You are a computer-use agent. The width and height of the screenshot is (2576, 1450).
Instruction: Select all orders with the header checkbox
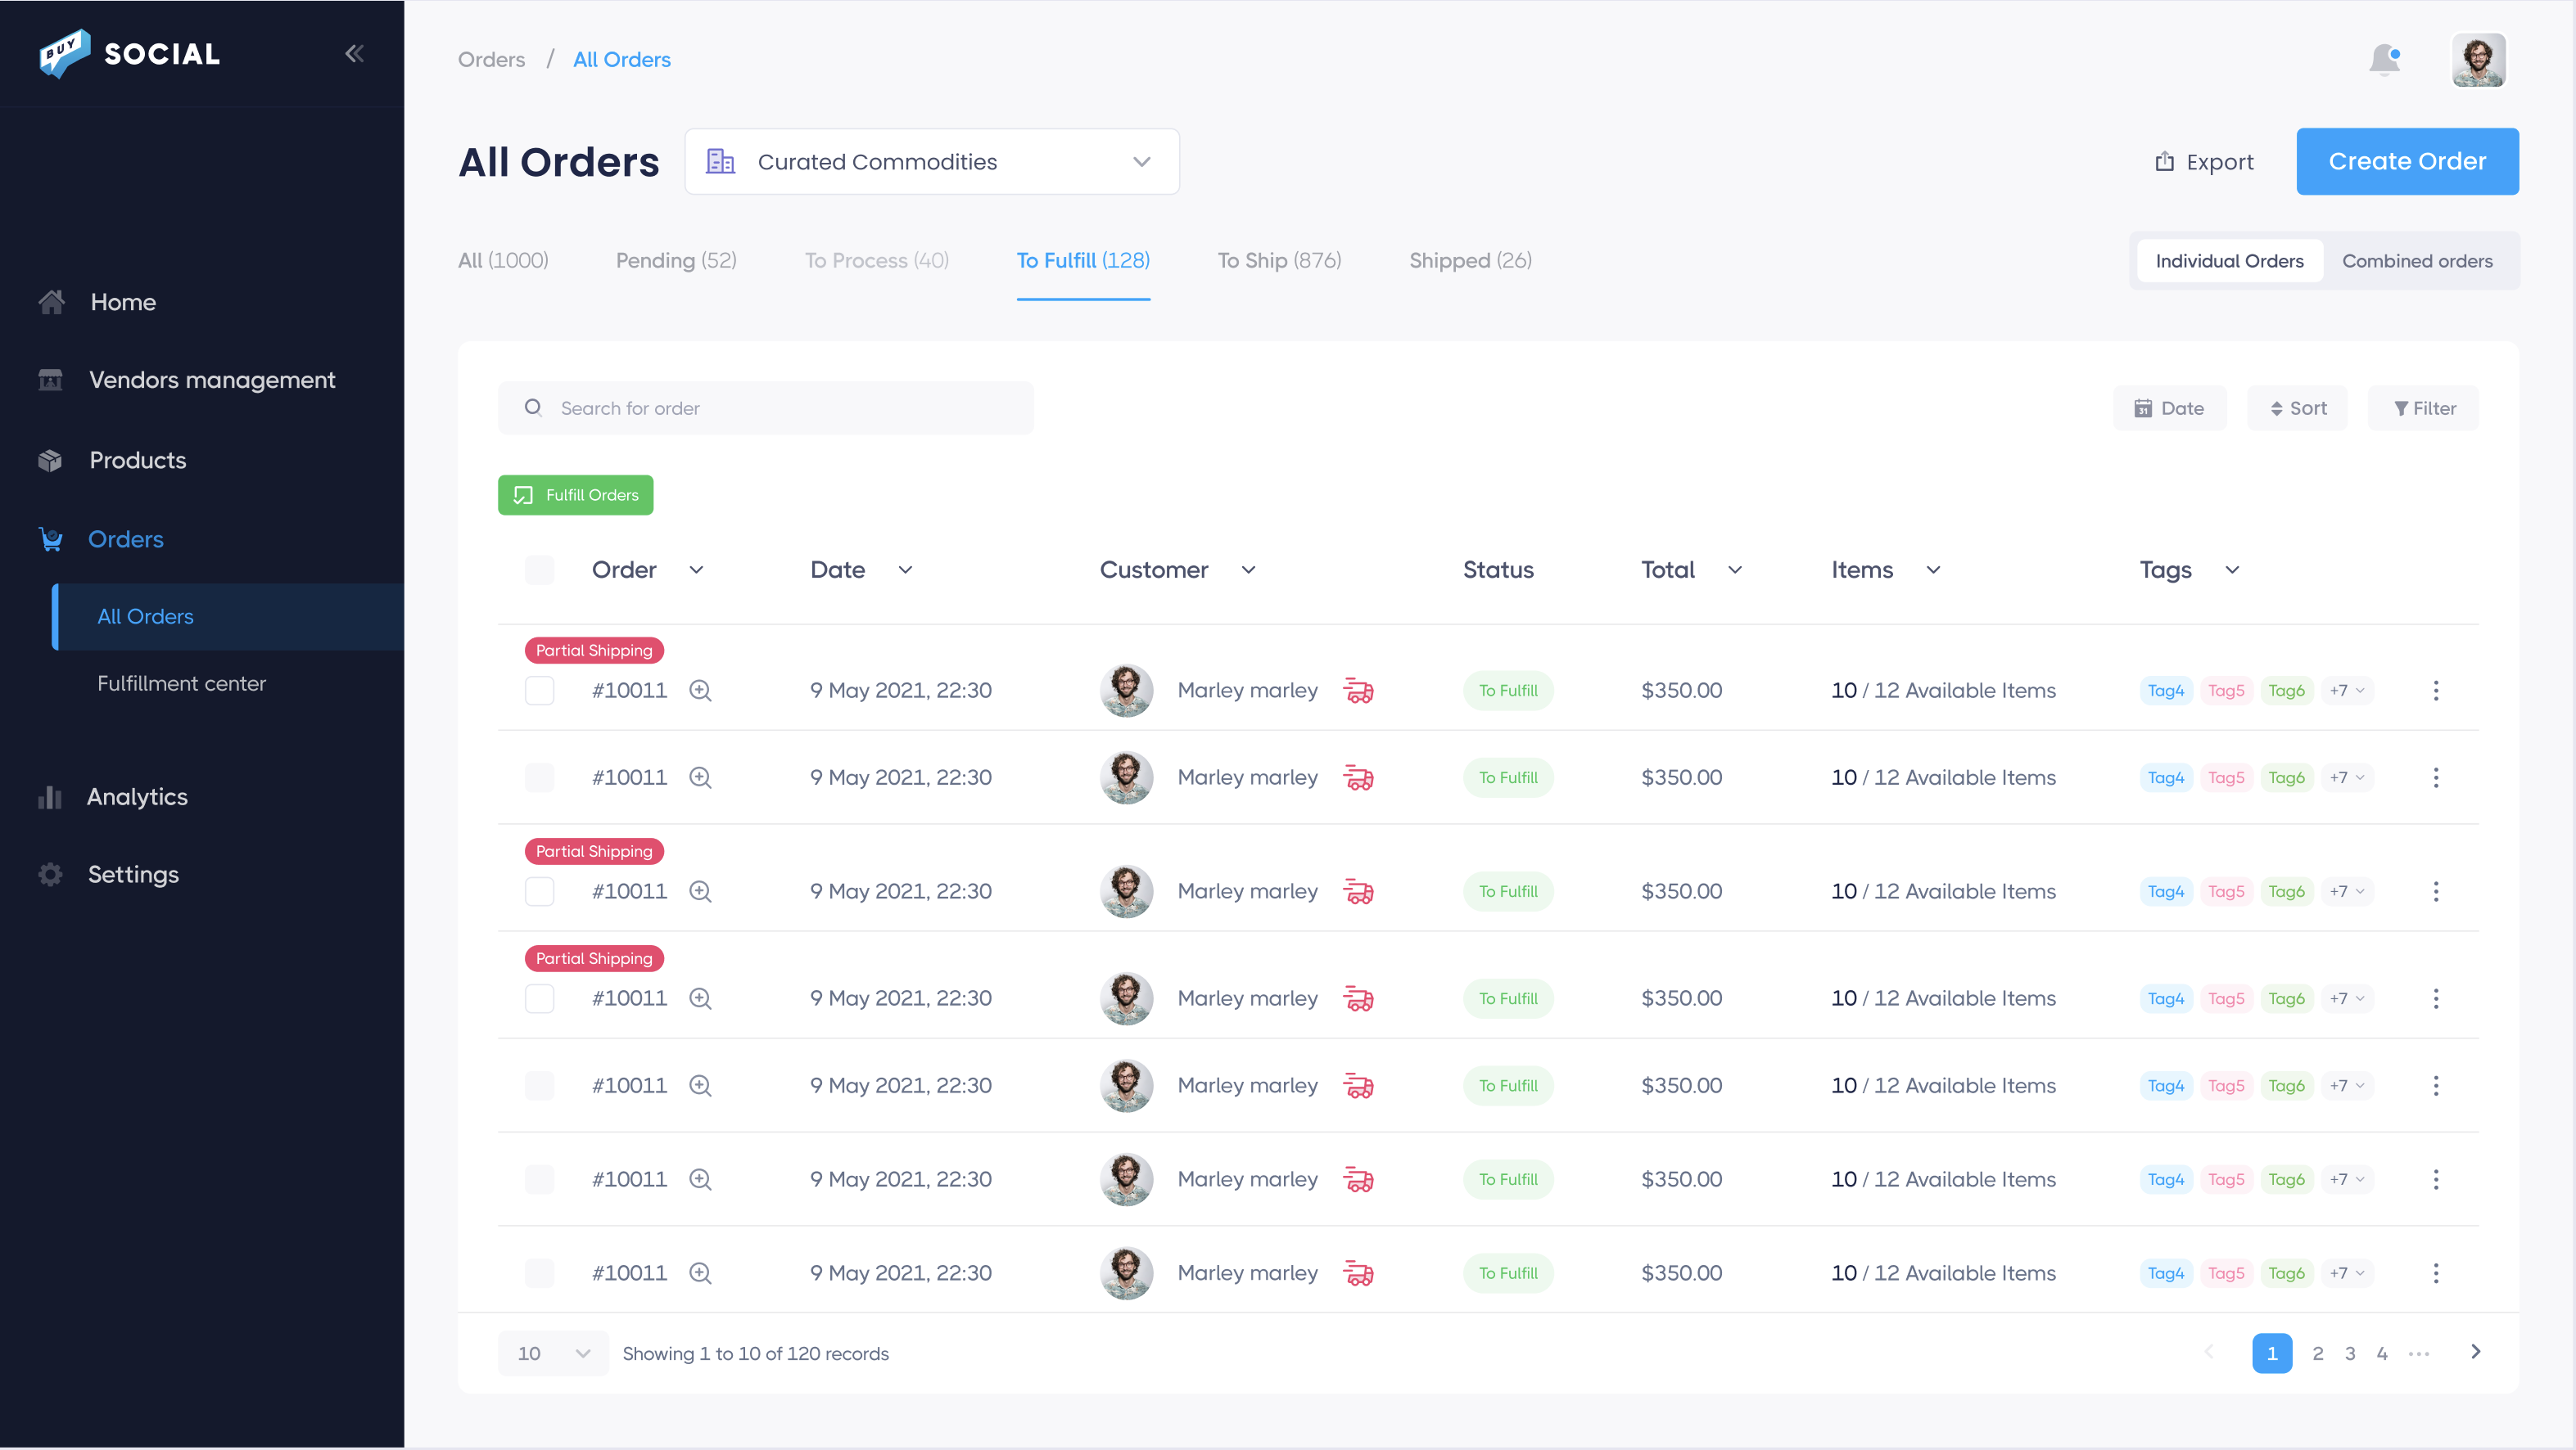[539, 569]
